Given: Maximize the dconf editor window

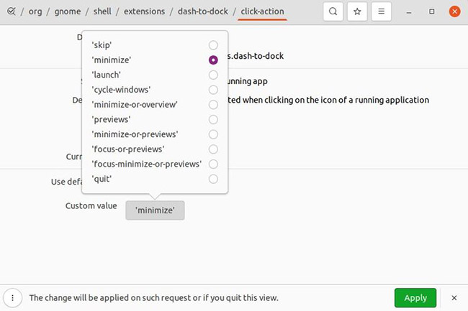Looking at the screenshot, I should point(431,11).
